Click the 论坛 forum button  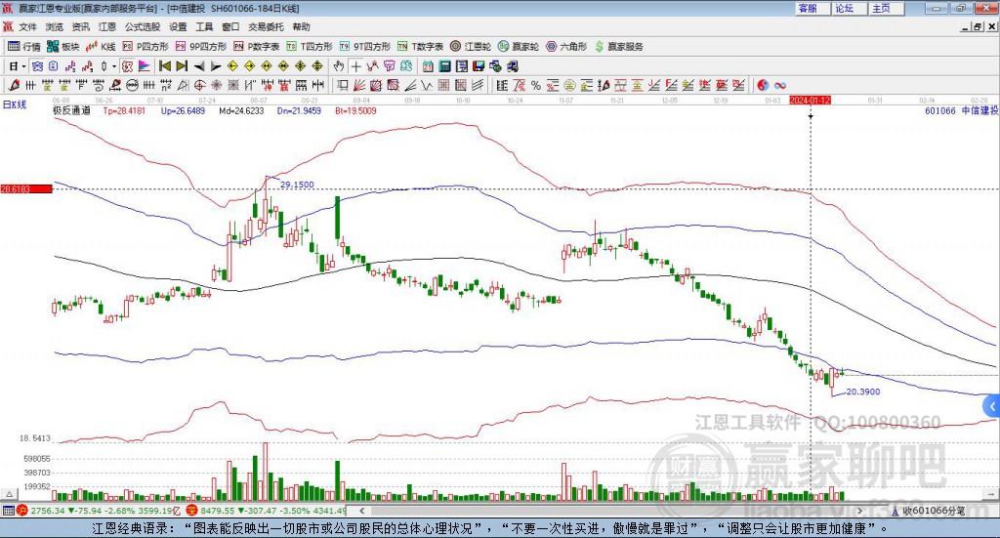(x=850, y=8)
